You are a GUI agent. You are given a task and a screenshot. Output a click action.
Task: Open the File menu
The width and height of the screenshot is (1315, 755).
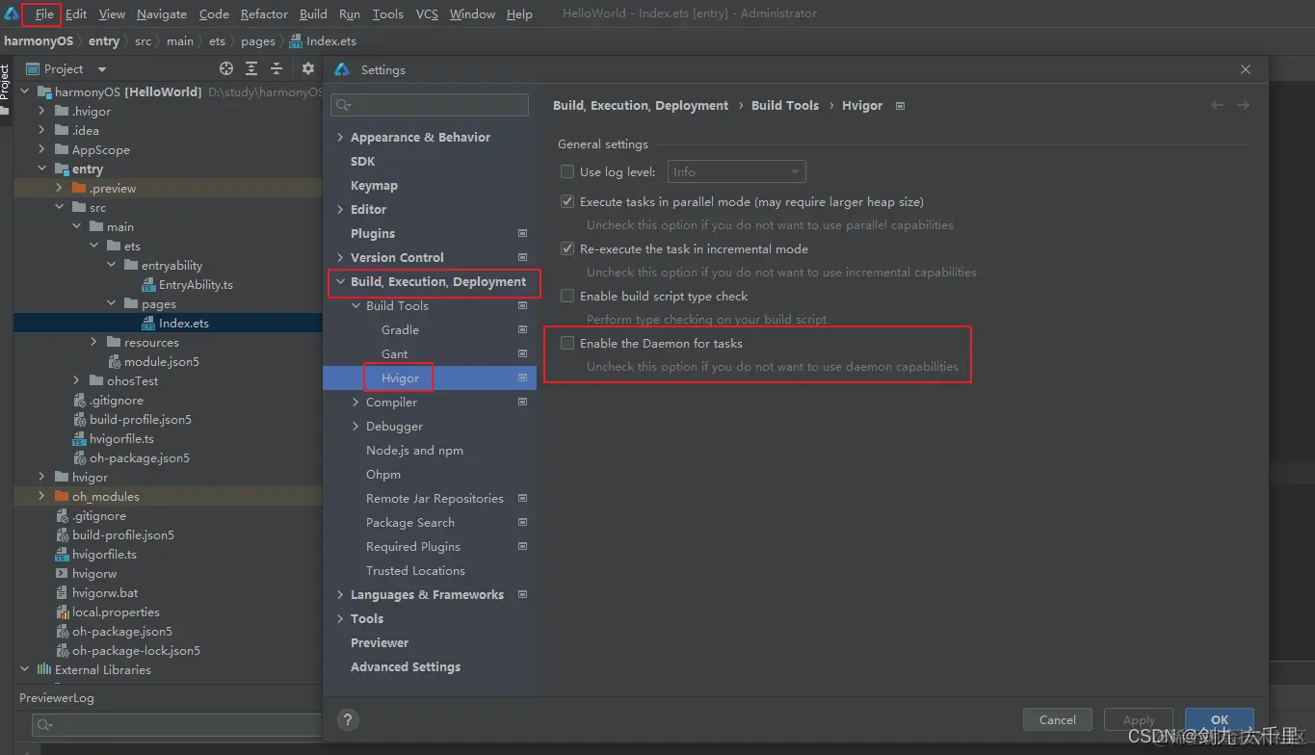point(44,13)
